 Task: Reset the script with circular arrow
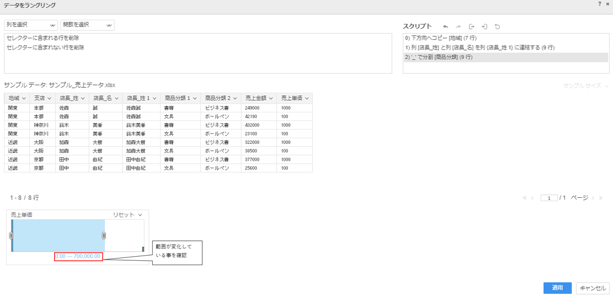point(497,26)
